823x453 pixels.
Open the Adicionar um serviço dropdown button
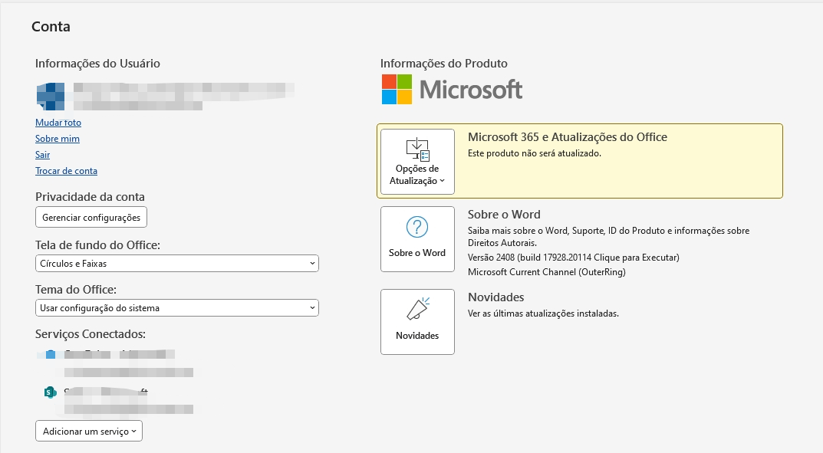[x=89, y=431]
